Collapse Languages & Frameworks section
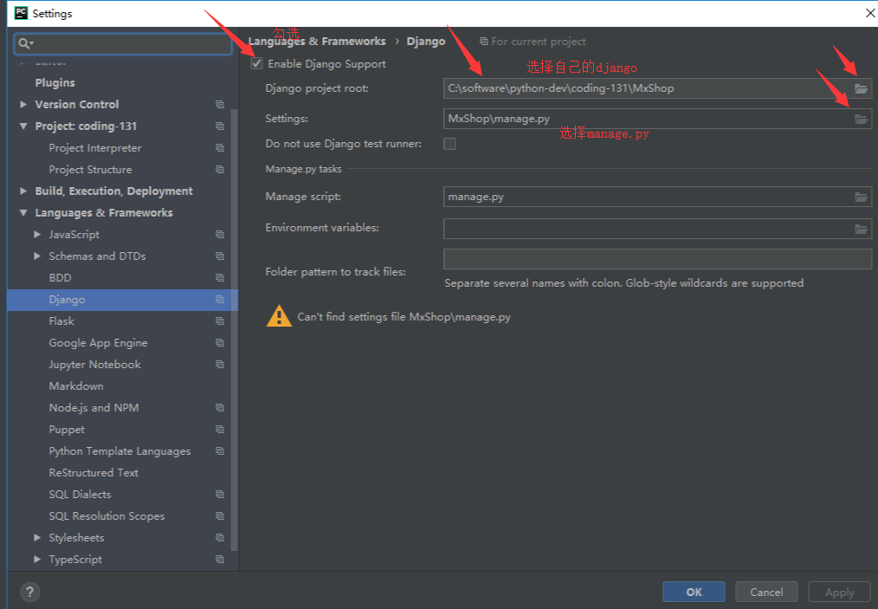878x609 pixels. coord(23,213)
